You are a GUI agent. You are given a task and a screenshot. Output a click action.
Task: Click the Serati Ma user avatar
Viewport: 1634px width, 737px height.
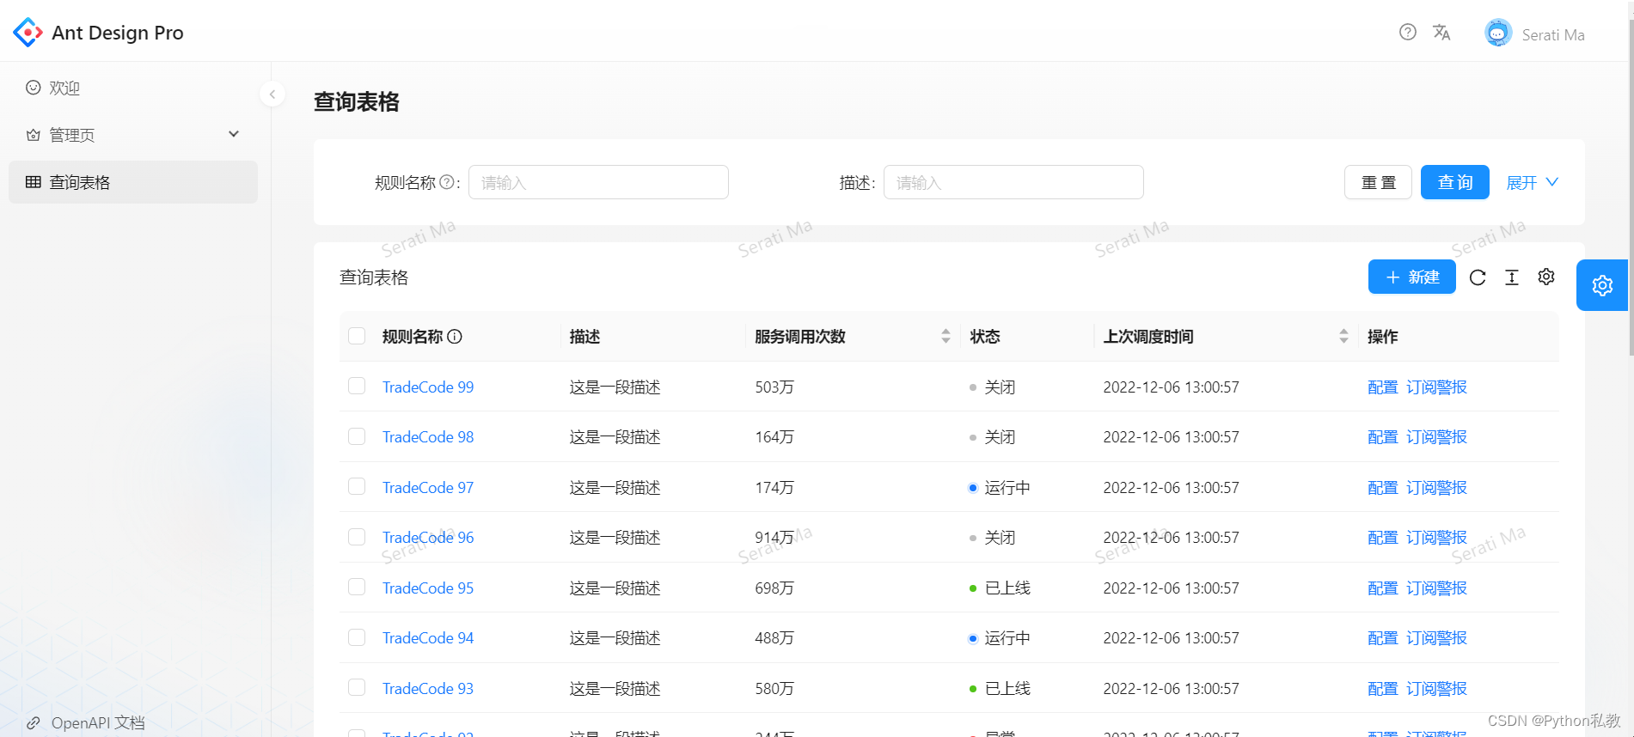[x=1498, y=33]
